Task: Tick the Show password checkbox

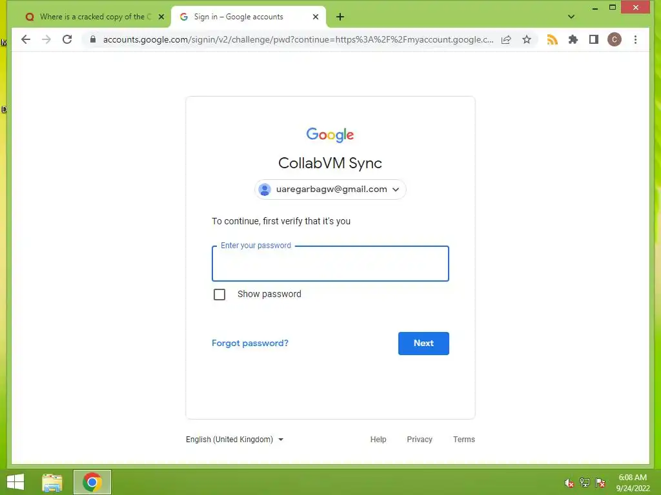Action: pos(219,294)
